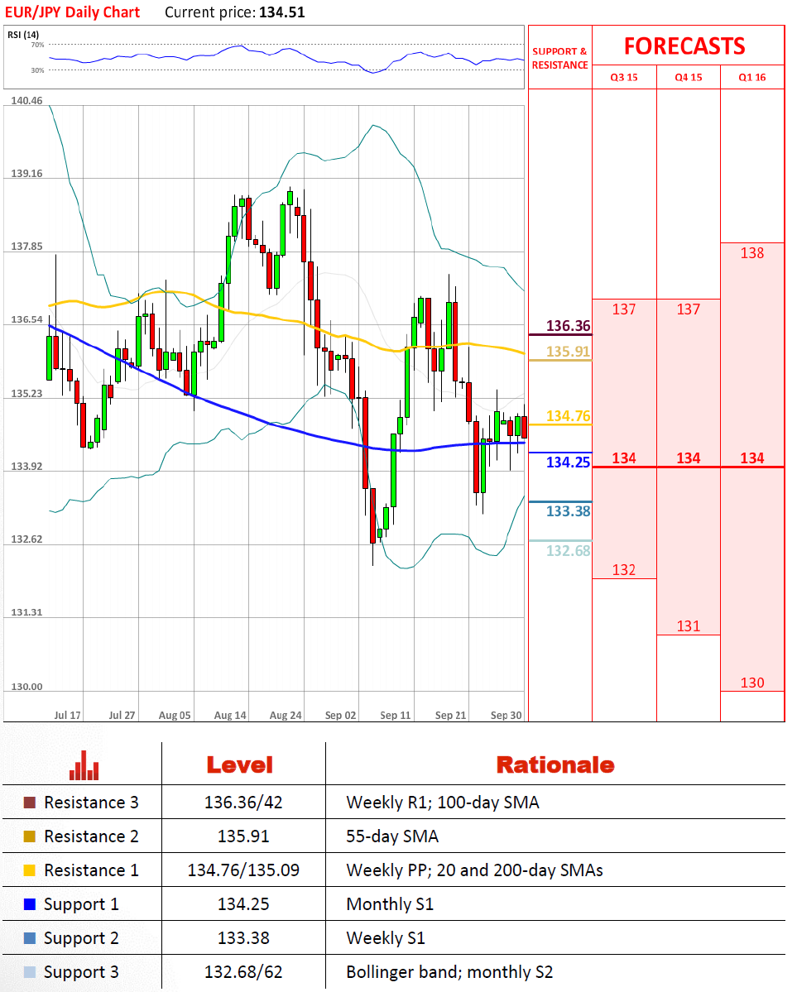Click the 132 forecast low in Q3 15
The image size is (797, 992).
[x=623, y=570]
